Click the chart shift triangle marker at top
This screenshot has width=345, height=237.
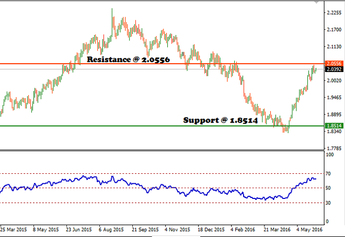tap(316, 3)
